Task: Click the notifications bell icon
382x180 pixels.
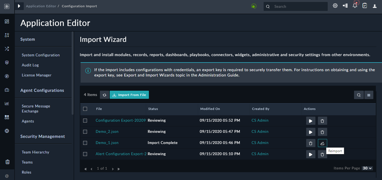Action: 355,6
